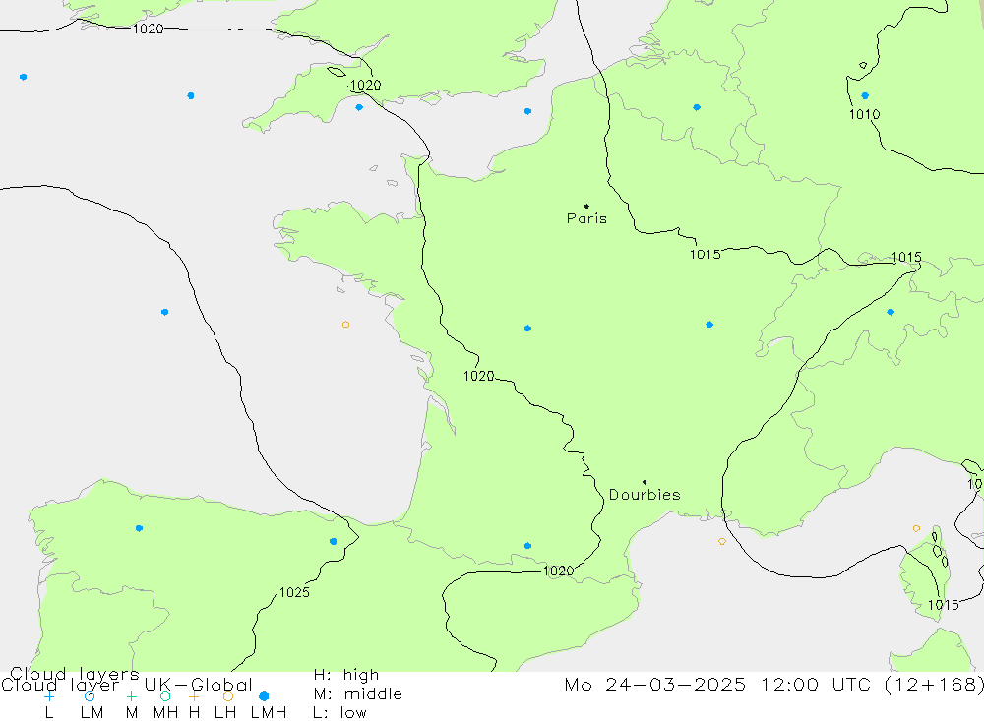The height and width of the screenshot is (721, 984).
Task: Click the 1015 isobar label on Corsica
Action: tap(944, 605)
